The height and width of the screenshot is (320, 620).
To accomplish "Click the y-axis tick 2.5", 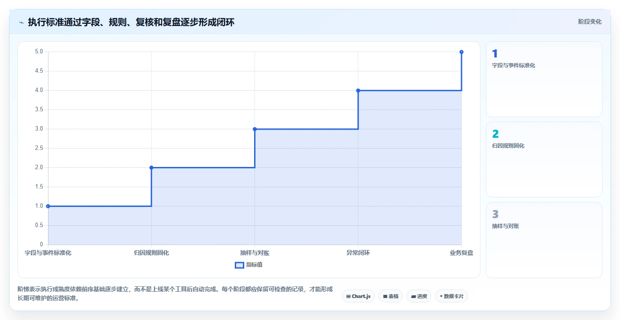I will tap(39, 148).
